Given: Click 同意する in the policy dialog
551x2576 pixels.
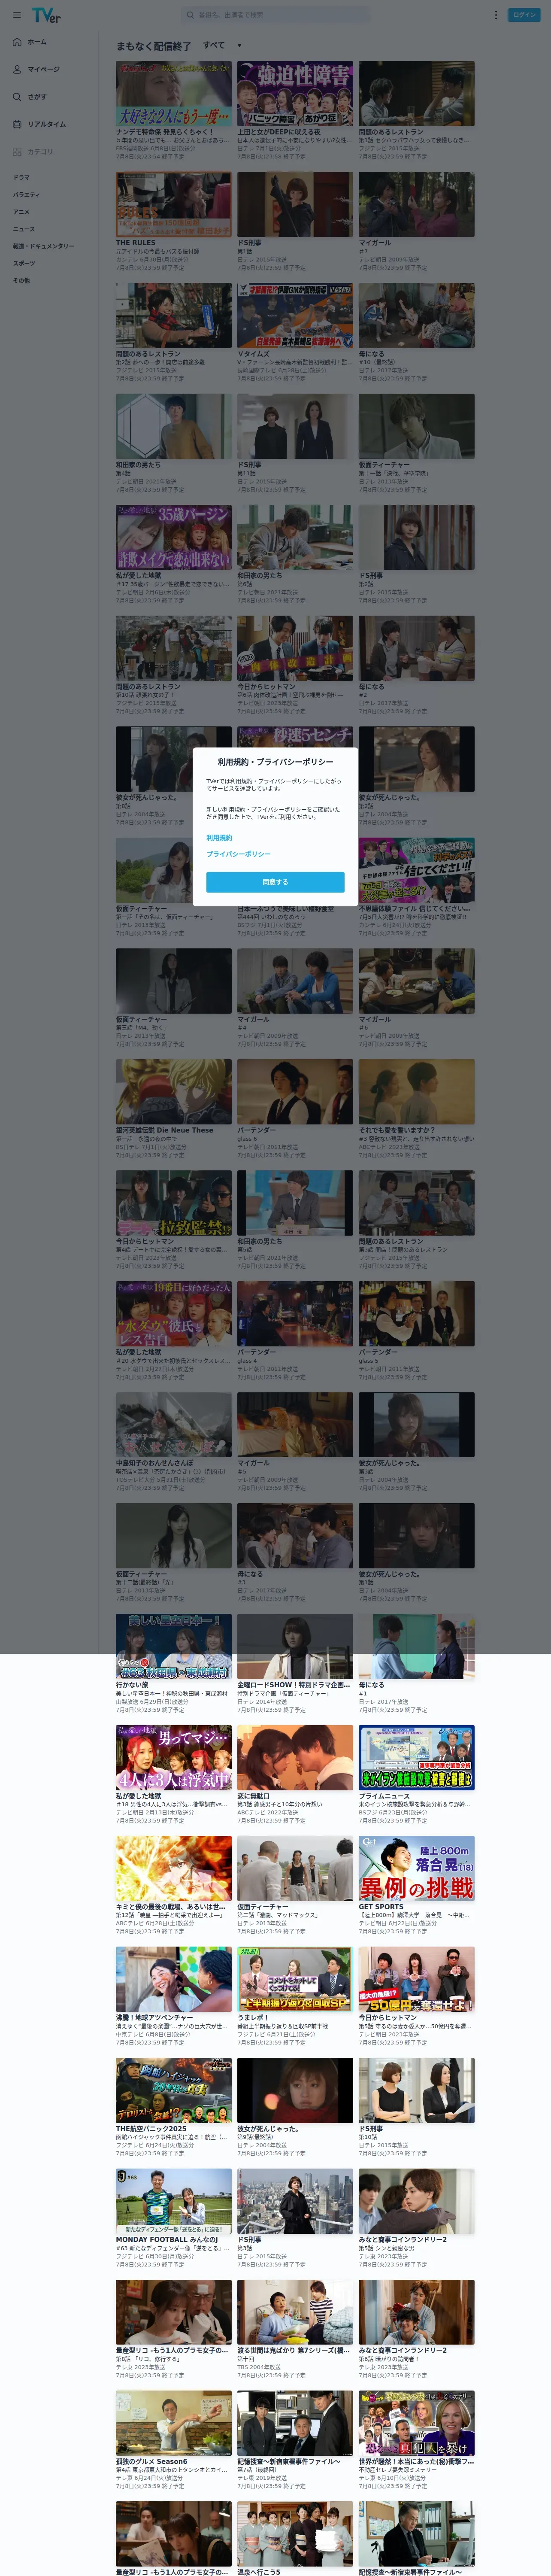Looking at the screenshot, I should pyautogui.click(x=275, y=882).
